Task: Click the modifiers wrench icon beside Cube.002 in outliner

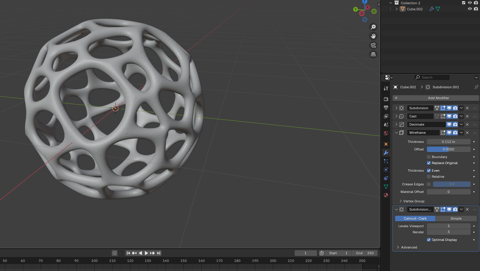Action: pyautogui.click(x=432, y=9)
